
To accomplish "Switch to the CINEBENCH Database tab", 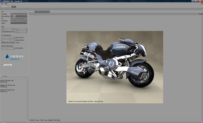I will tap(42, 11).
